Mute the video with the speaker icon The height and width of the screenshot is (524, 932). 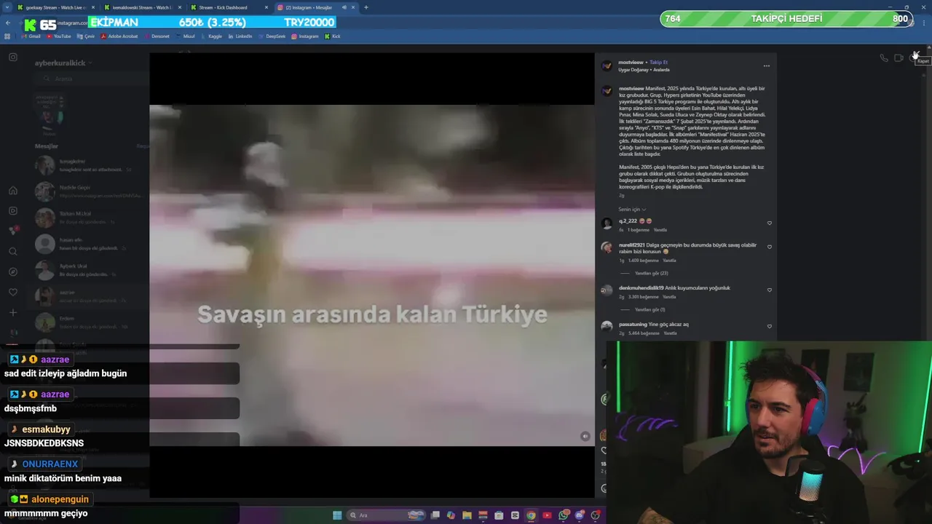coord(585,436)
